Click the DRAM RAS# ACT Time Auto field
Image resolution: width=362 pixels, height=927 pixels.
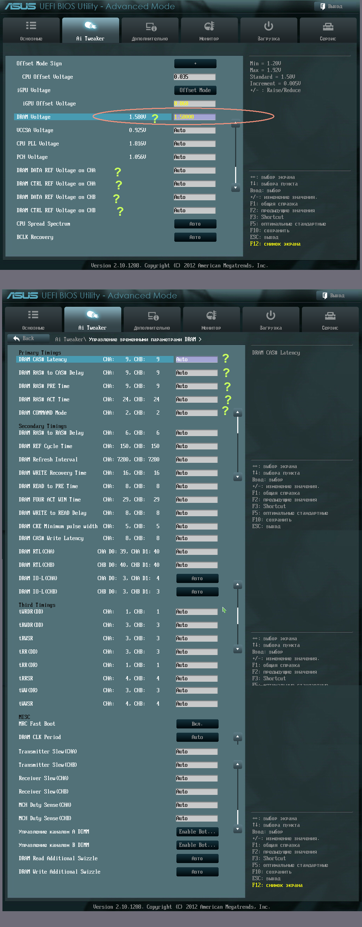pyautogui.click(x=197, y=400)
